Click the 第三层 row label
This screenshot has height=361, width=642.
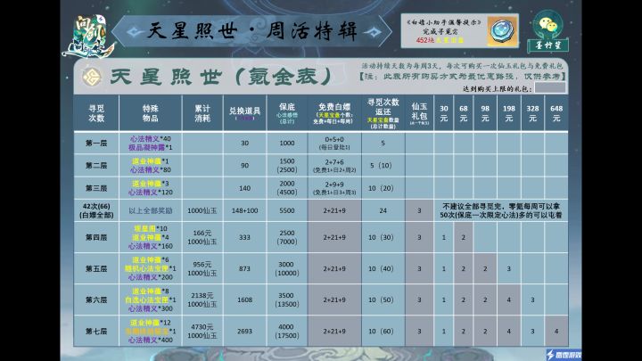tap(96, 188)
